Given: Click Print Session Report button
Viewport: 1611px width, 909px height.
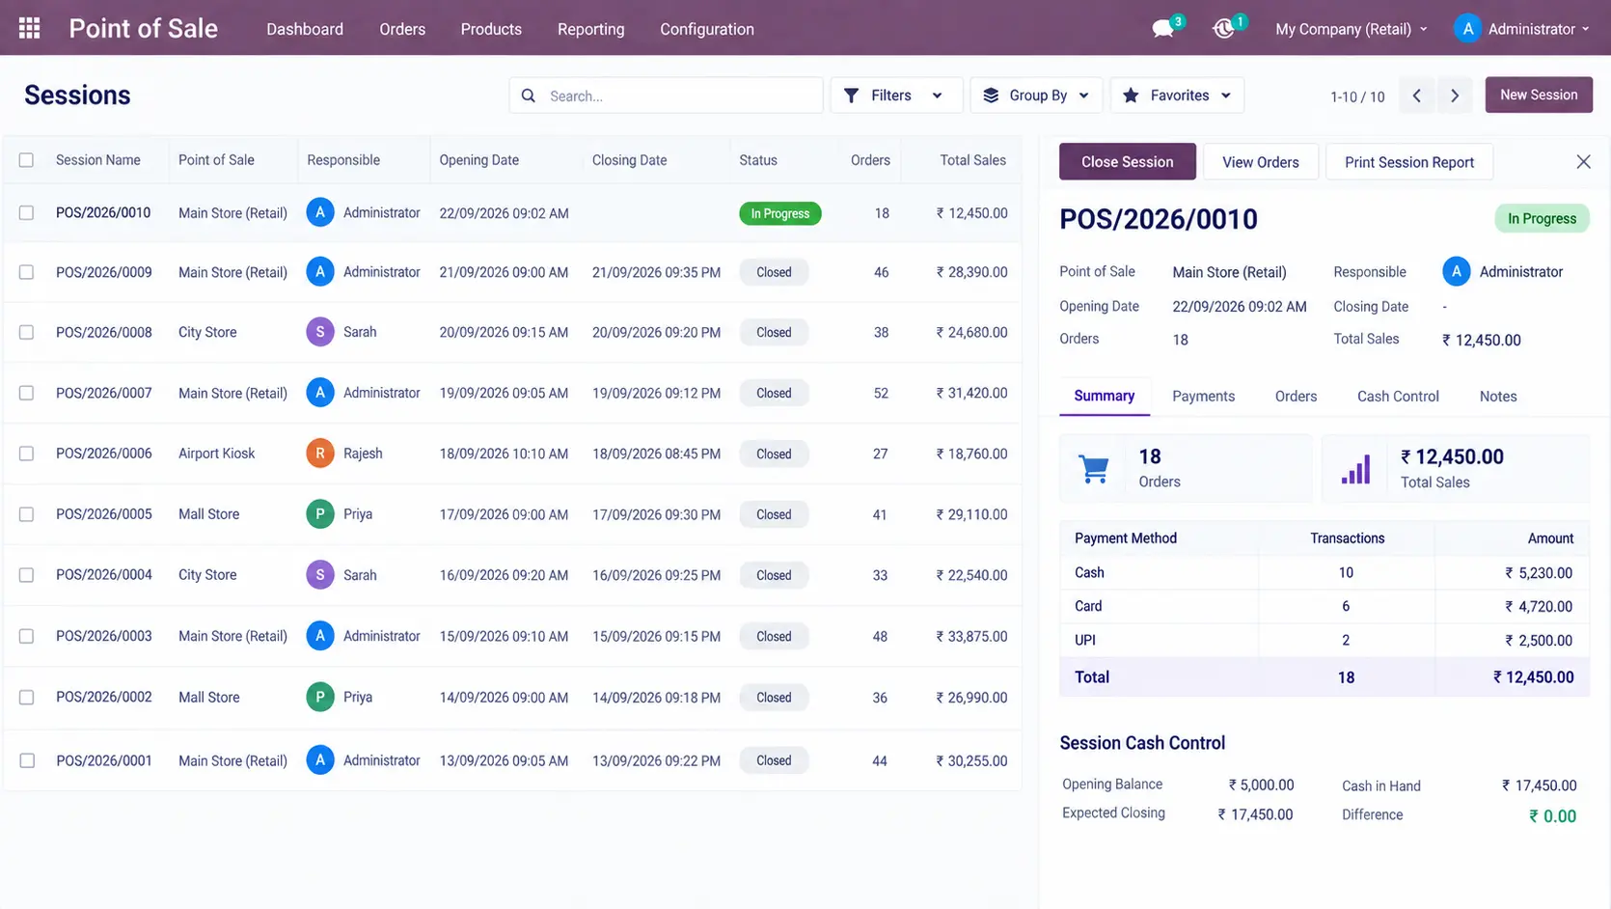Looking at the screenshot, I should coord(1408,161).
